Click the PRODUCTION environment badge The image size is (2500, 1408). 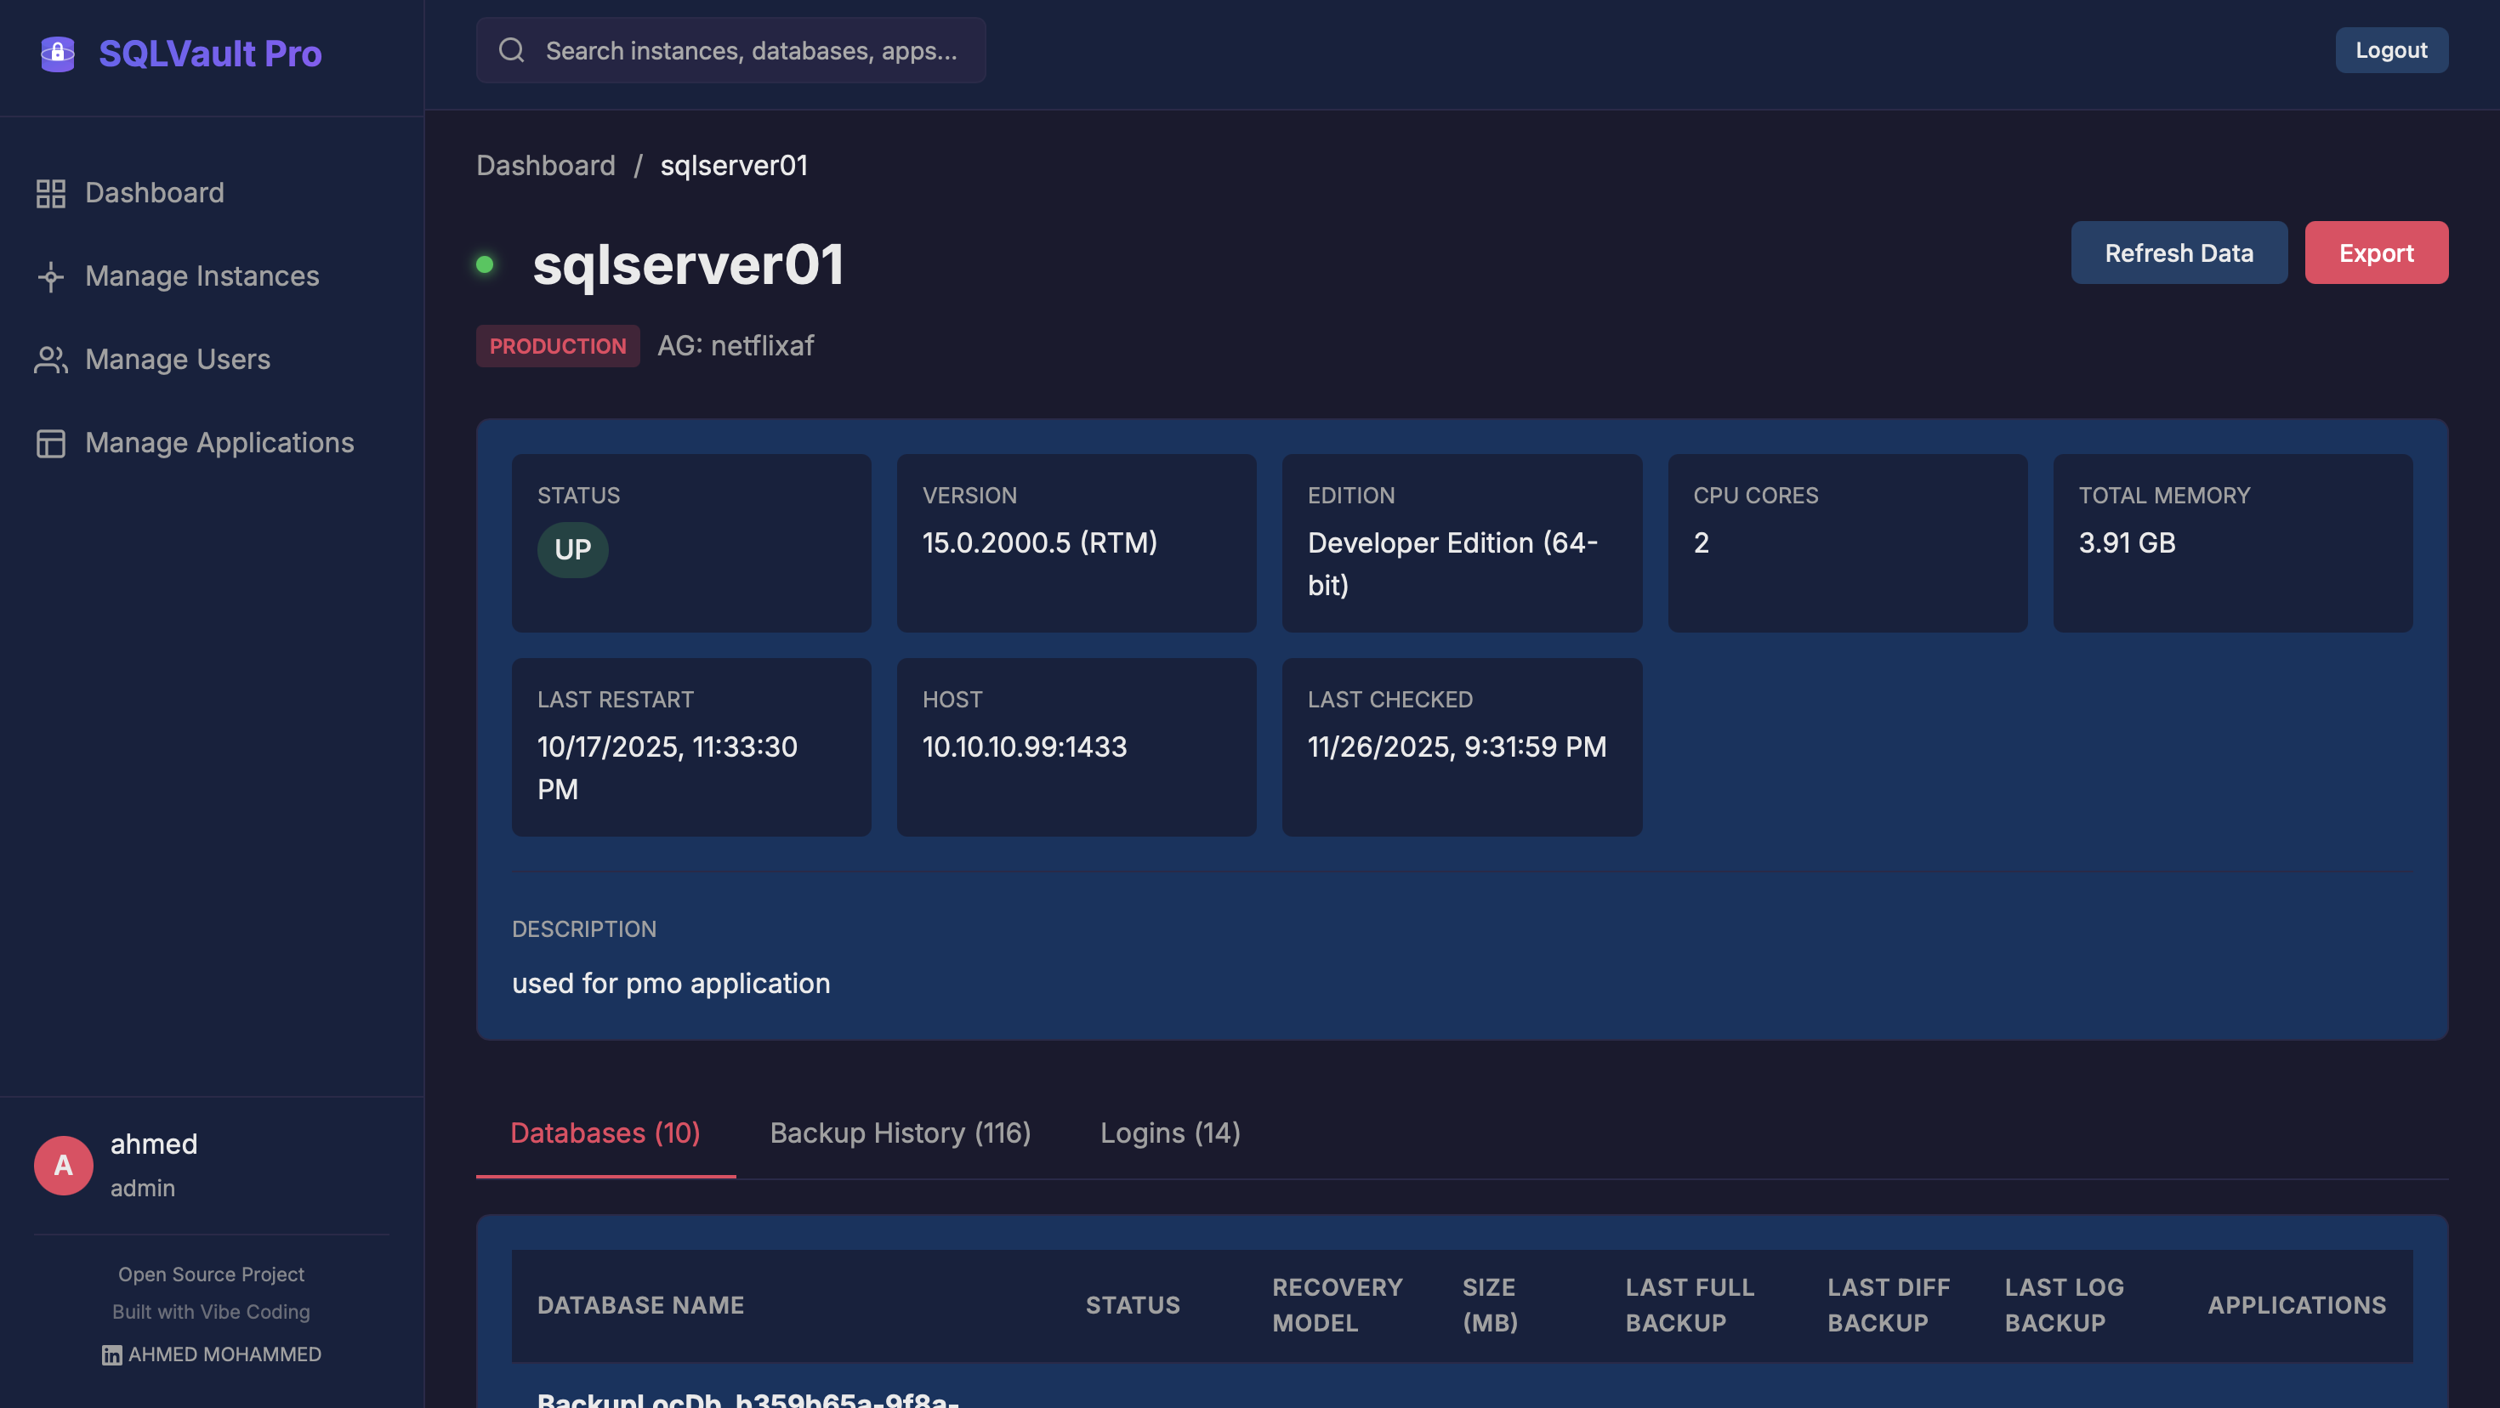[557, 346]
